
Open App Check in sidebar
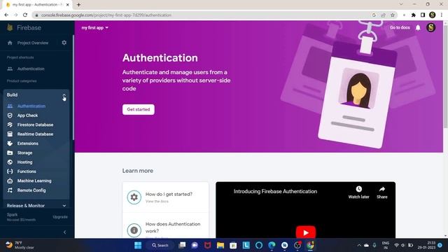[x=27, y=115]
